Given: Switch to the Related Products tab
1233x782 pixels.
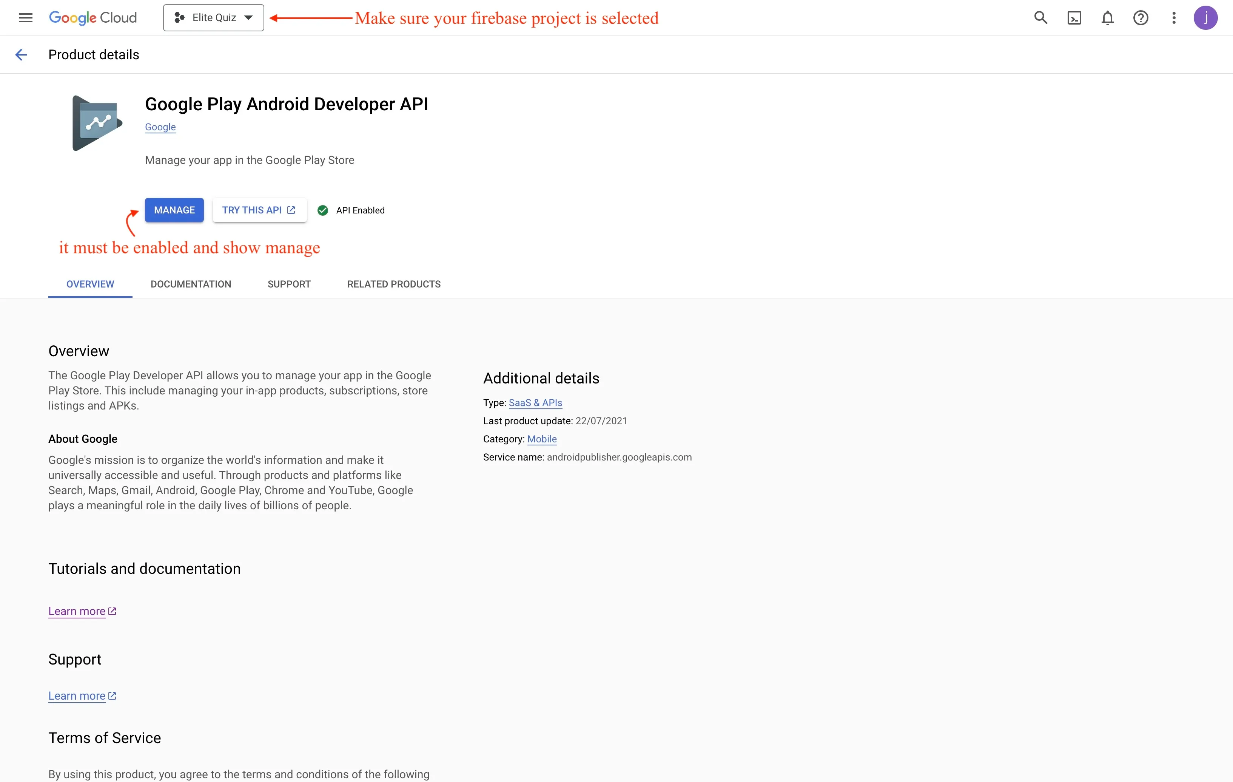Looking at the screenshot, I should click(394, 284).
